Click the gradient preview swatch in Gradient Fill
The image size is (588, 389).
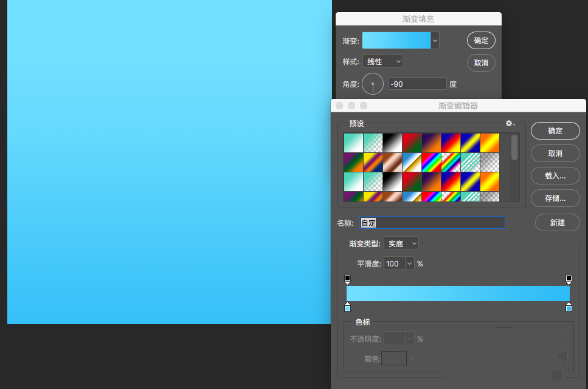pyautogui.click(x=396, y=41)
